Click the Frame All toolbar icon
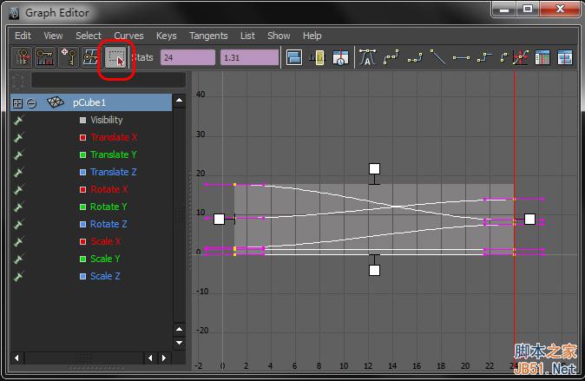This screenshot has height=381, width=585. click(294, 58)
